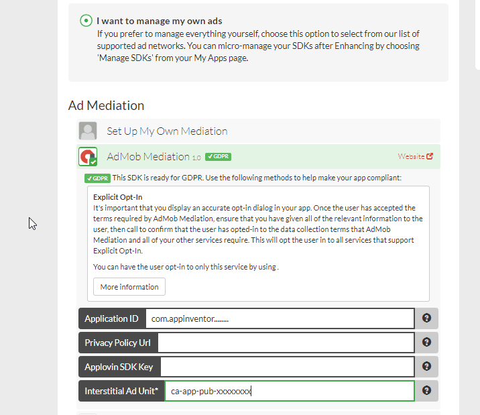The width and height of the screenshot is (480, 415).
Task: Click the 'Interstitial Ad Unit*' field label
Action: (121, 391)
